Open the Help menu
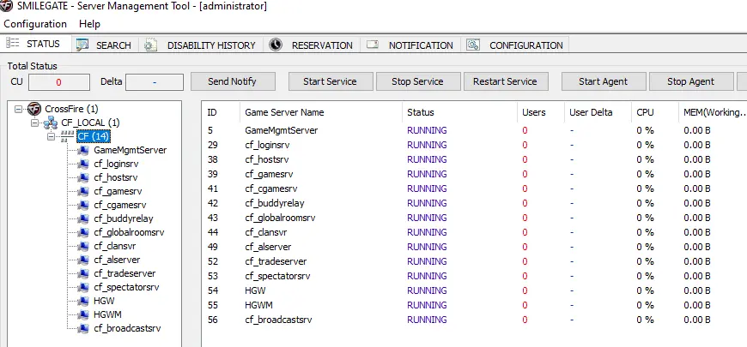The image size is (747, 347). (89, 24)
